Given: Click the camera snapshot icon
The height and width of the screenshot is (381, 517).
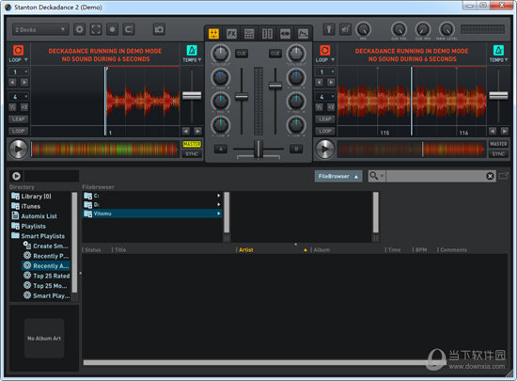Looking at the screenshot, I should (x=159, y=30).
